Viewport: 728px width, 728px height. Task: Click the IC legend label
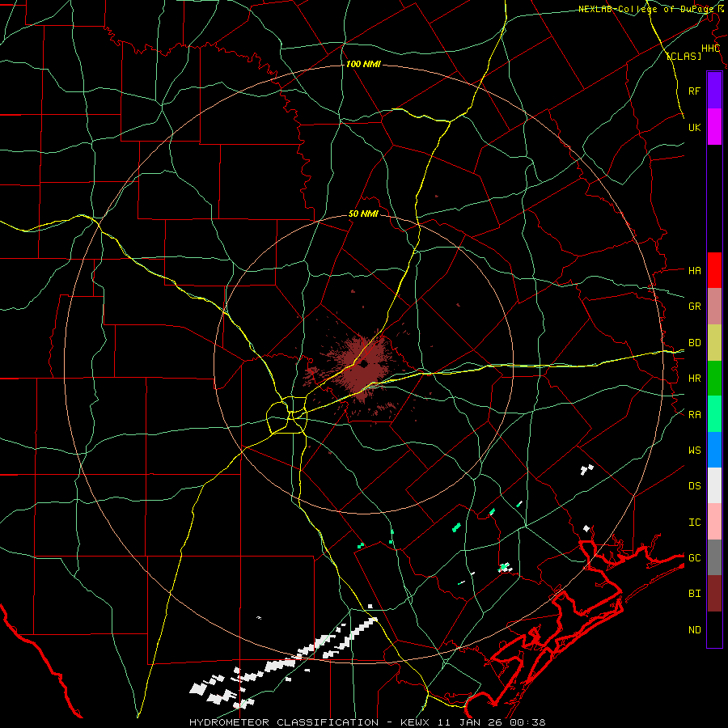[x=694, y=523]
